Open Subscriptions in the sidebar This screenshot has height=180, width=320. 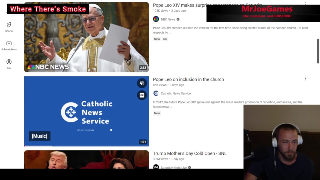coord(9,46)
